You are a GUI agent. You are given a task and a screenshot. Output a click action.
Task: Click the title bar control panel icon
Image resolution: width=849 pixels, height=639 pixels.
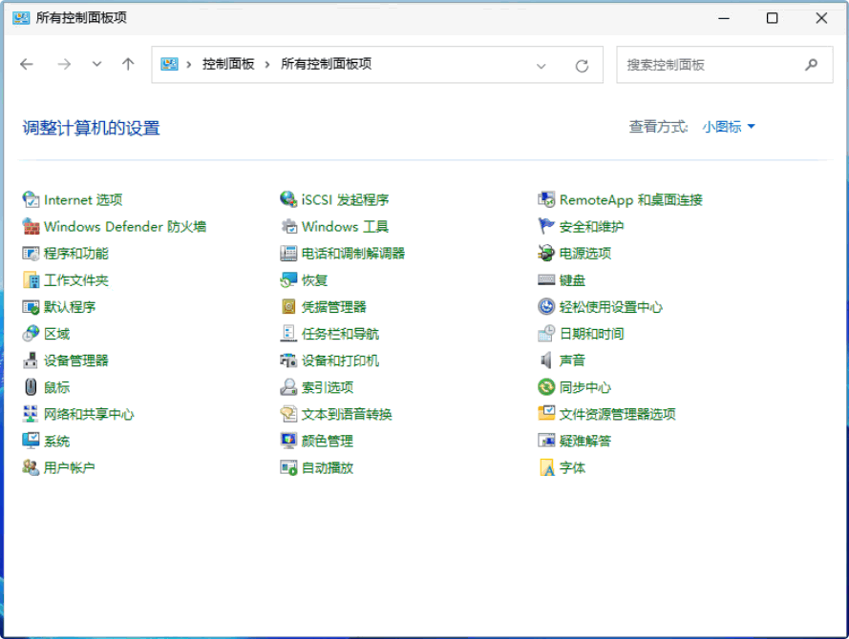point(21,18)
